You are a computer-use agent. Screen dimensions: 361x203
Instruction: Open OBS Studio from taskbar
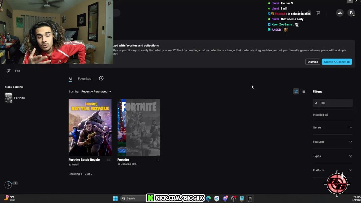(234, 198)
